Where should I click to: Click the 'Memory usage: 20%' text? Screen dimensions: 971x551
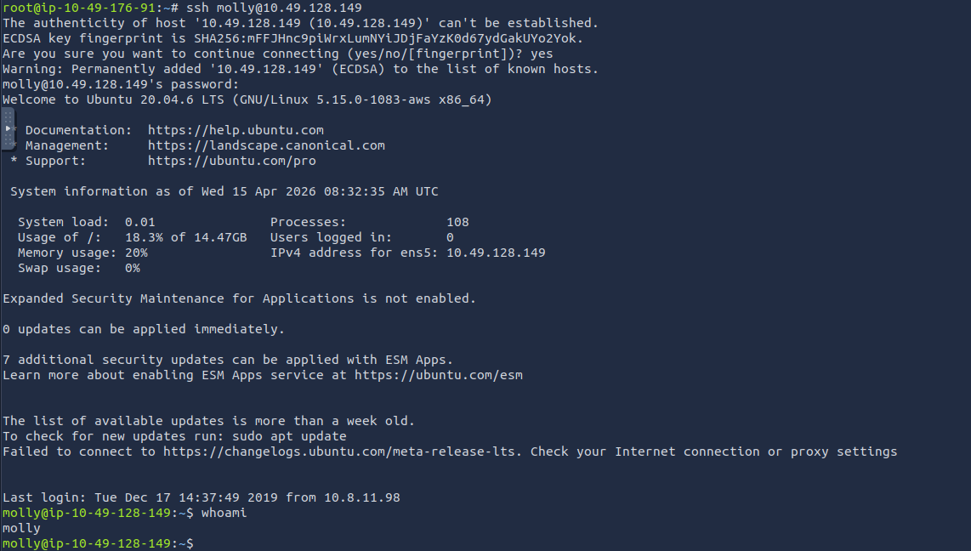click(x=82, y=253)
